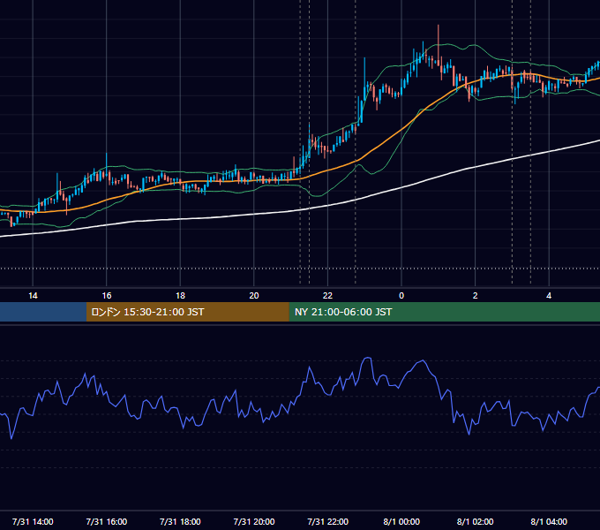Click the 7/31 20:00 date label
600x530 pixels.
(x=254, y=521)
